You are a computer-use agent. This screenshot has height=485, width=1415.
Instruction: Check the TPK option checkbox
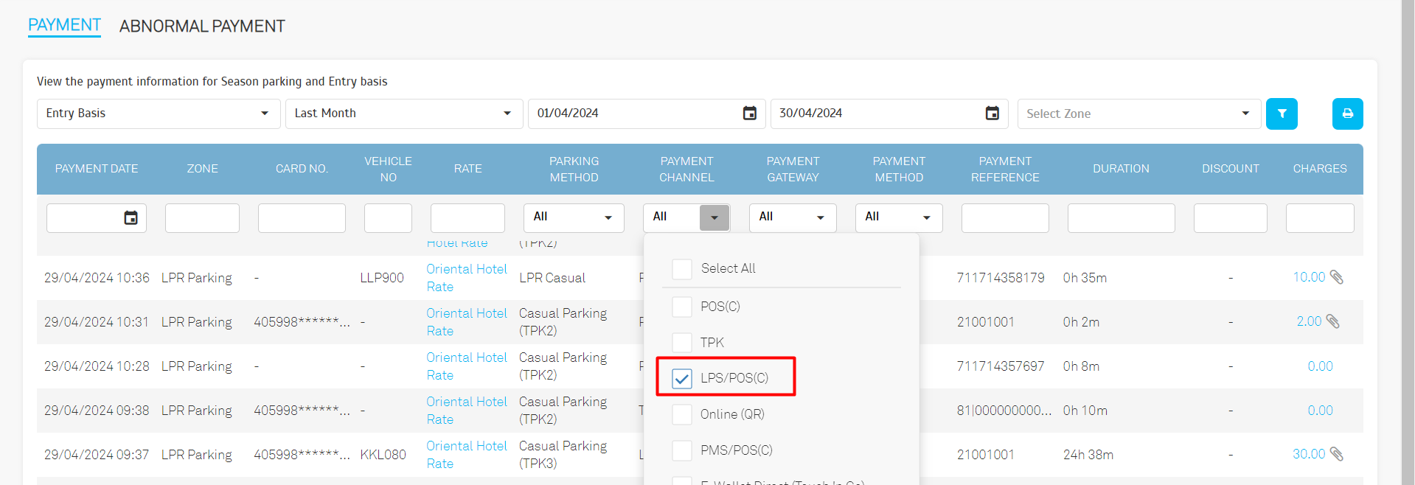click(682, 343)
